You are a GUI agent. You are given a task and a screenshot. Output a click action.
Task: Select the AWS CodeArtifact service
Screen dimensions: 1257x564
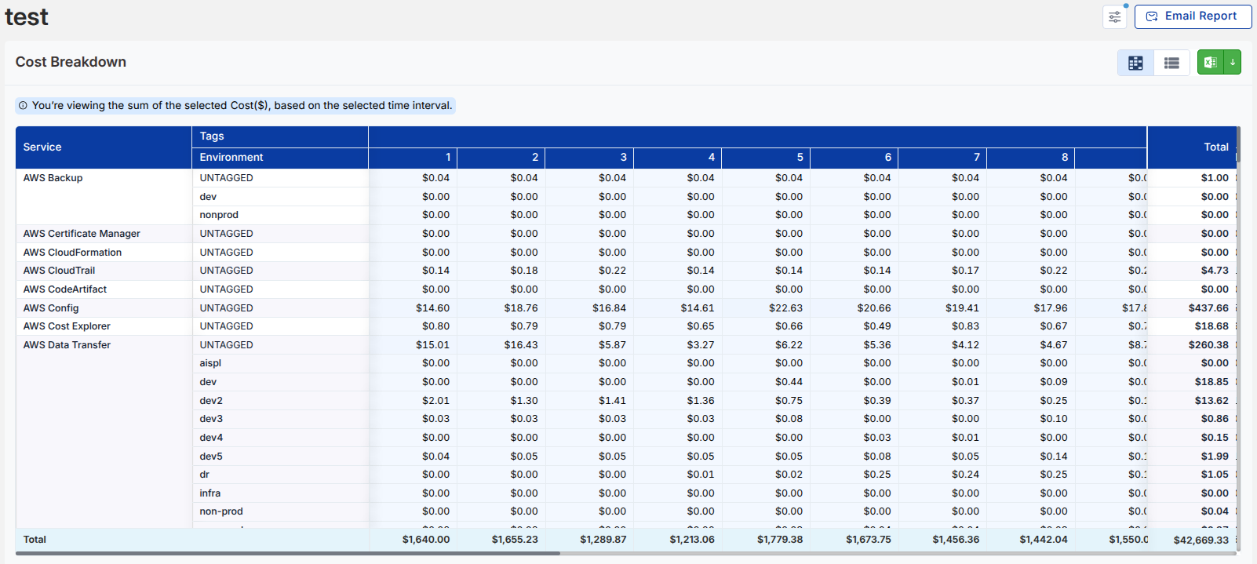click(x=65, y=289)
